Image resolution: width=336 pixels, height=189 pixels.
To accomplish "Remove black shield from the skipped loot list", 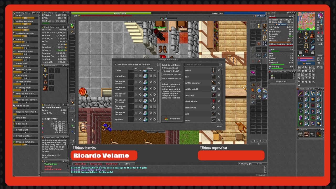I will (x=219, y=101).
